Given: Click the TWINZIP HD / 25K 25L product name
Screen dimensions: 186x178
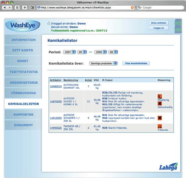Looking at the screenshot, I should click(72, 128).
